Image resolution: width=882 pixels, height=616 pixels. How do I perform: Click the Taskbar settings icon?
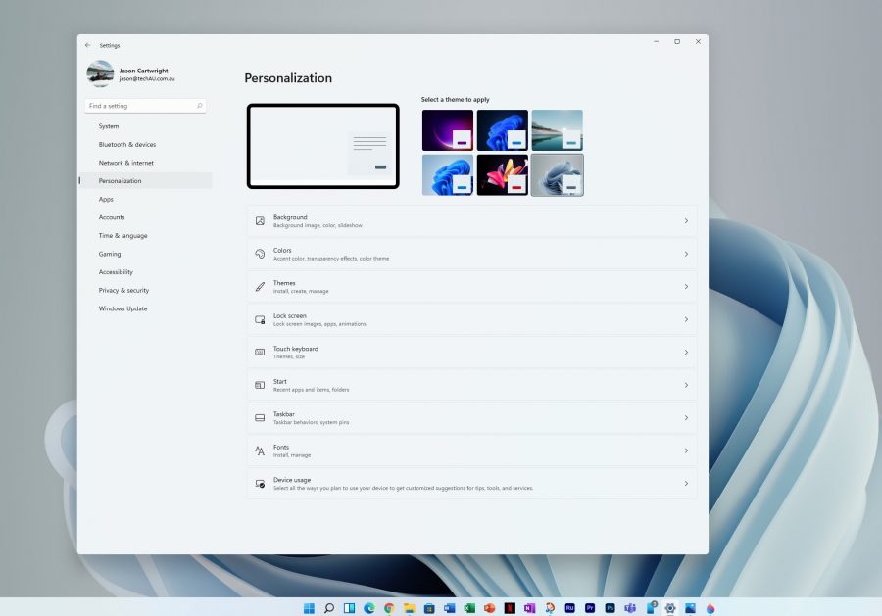(260, 417)
